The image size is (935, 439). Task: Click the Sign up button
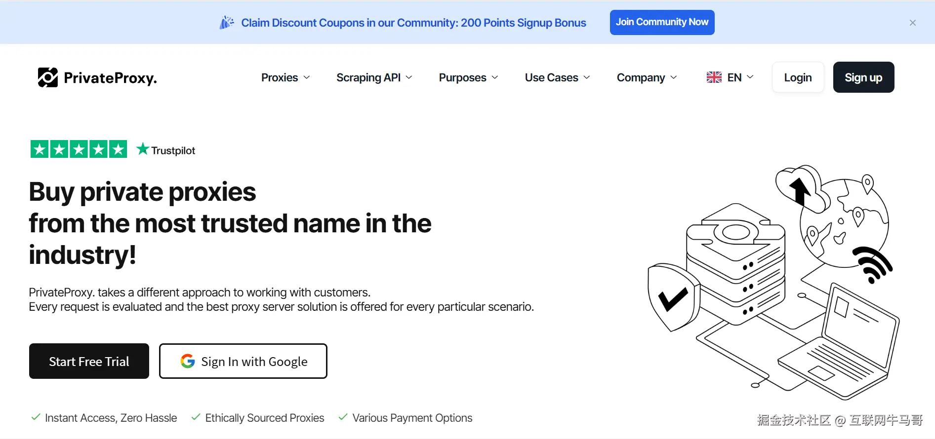tap(863, 77)
